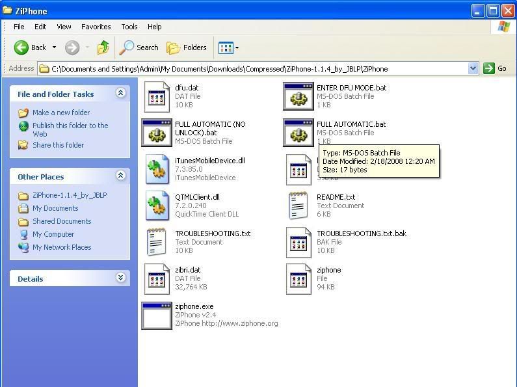
Task: Open the Back history dropdown arrow
Action: [55, 47]
